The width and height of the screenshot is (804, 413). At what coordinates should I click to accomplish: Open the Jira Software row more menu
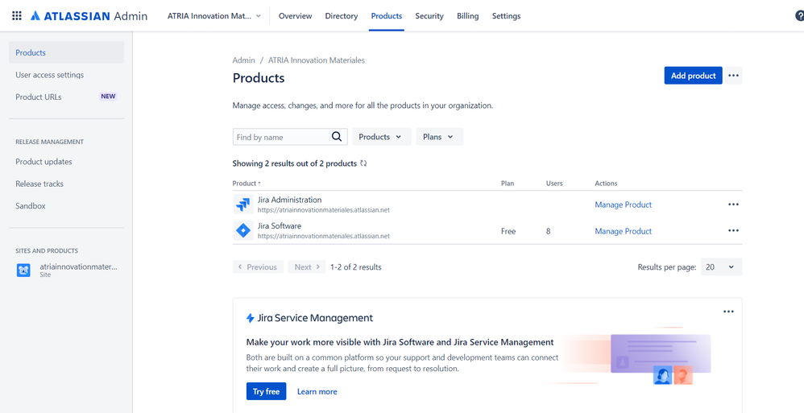point(733,230)
